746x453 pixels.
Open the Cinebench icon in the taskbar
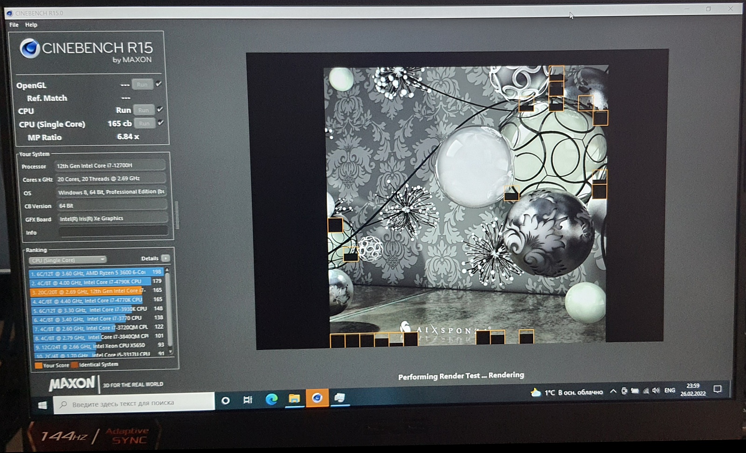point(317,398)
